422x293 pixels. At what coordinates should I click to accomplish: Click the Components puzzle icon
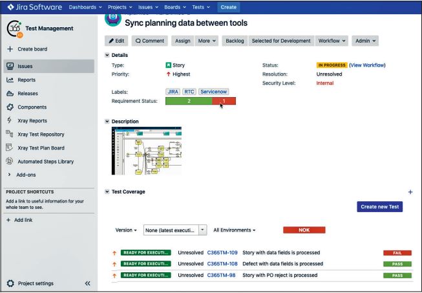coord(11,107)
